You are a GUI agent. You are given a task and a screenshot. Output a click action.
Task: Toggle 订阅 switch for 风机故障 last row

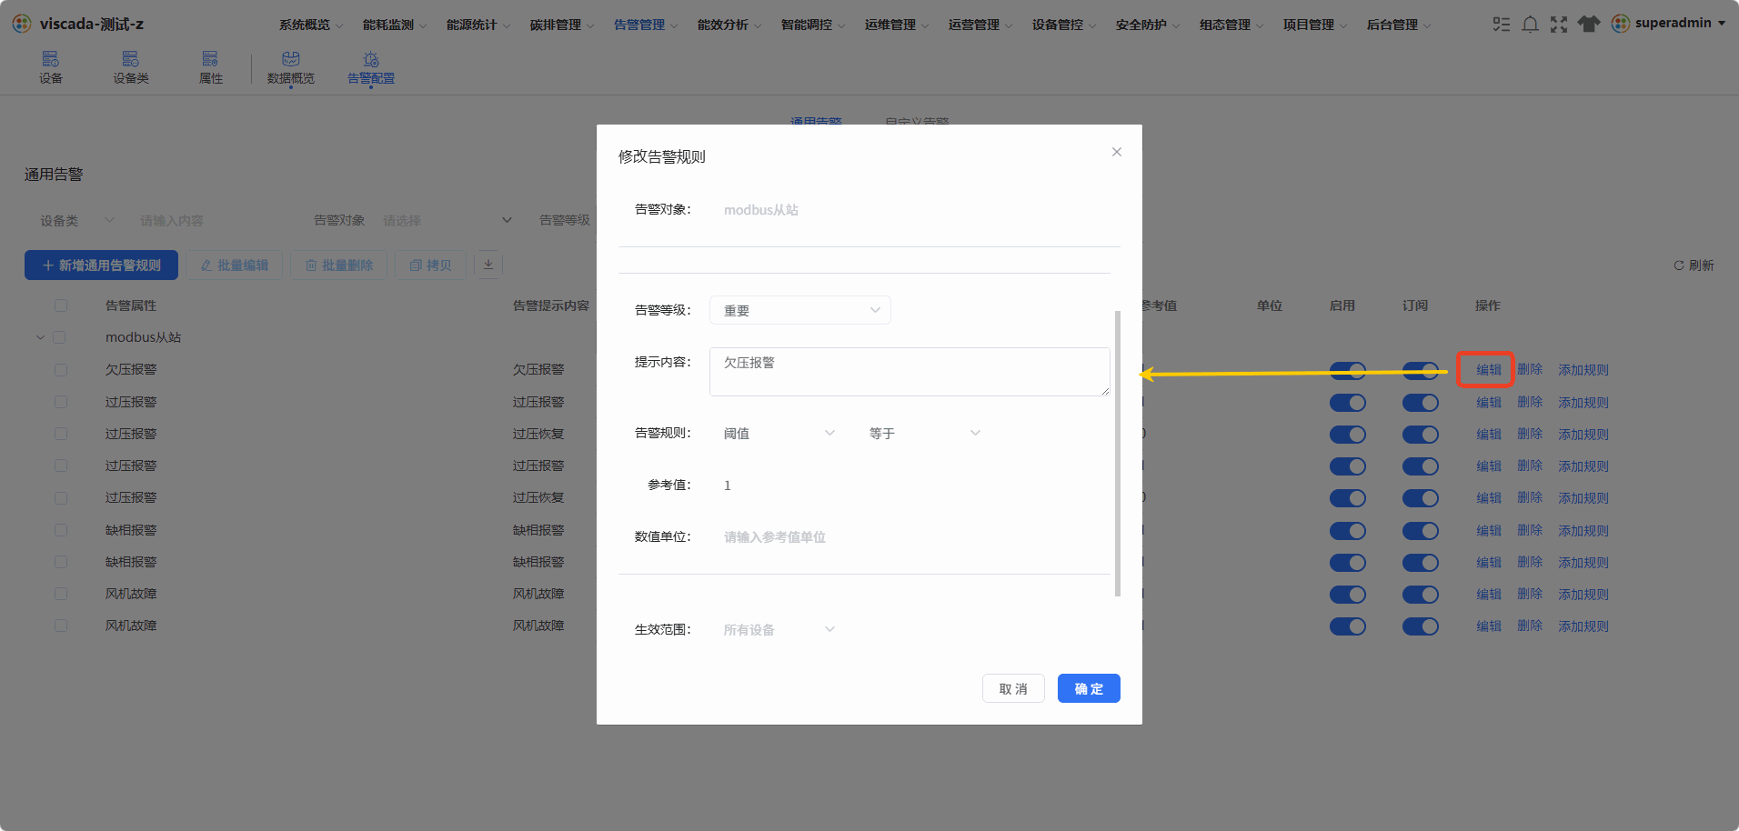coord(1420,626)
